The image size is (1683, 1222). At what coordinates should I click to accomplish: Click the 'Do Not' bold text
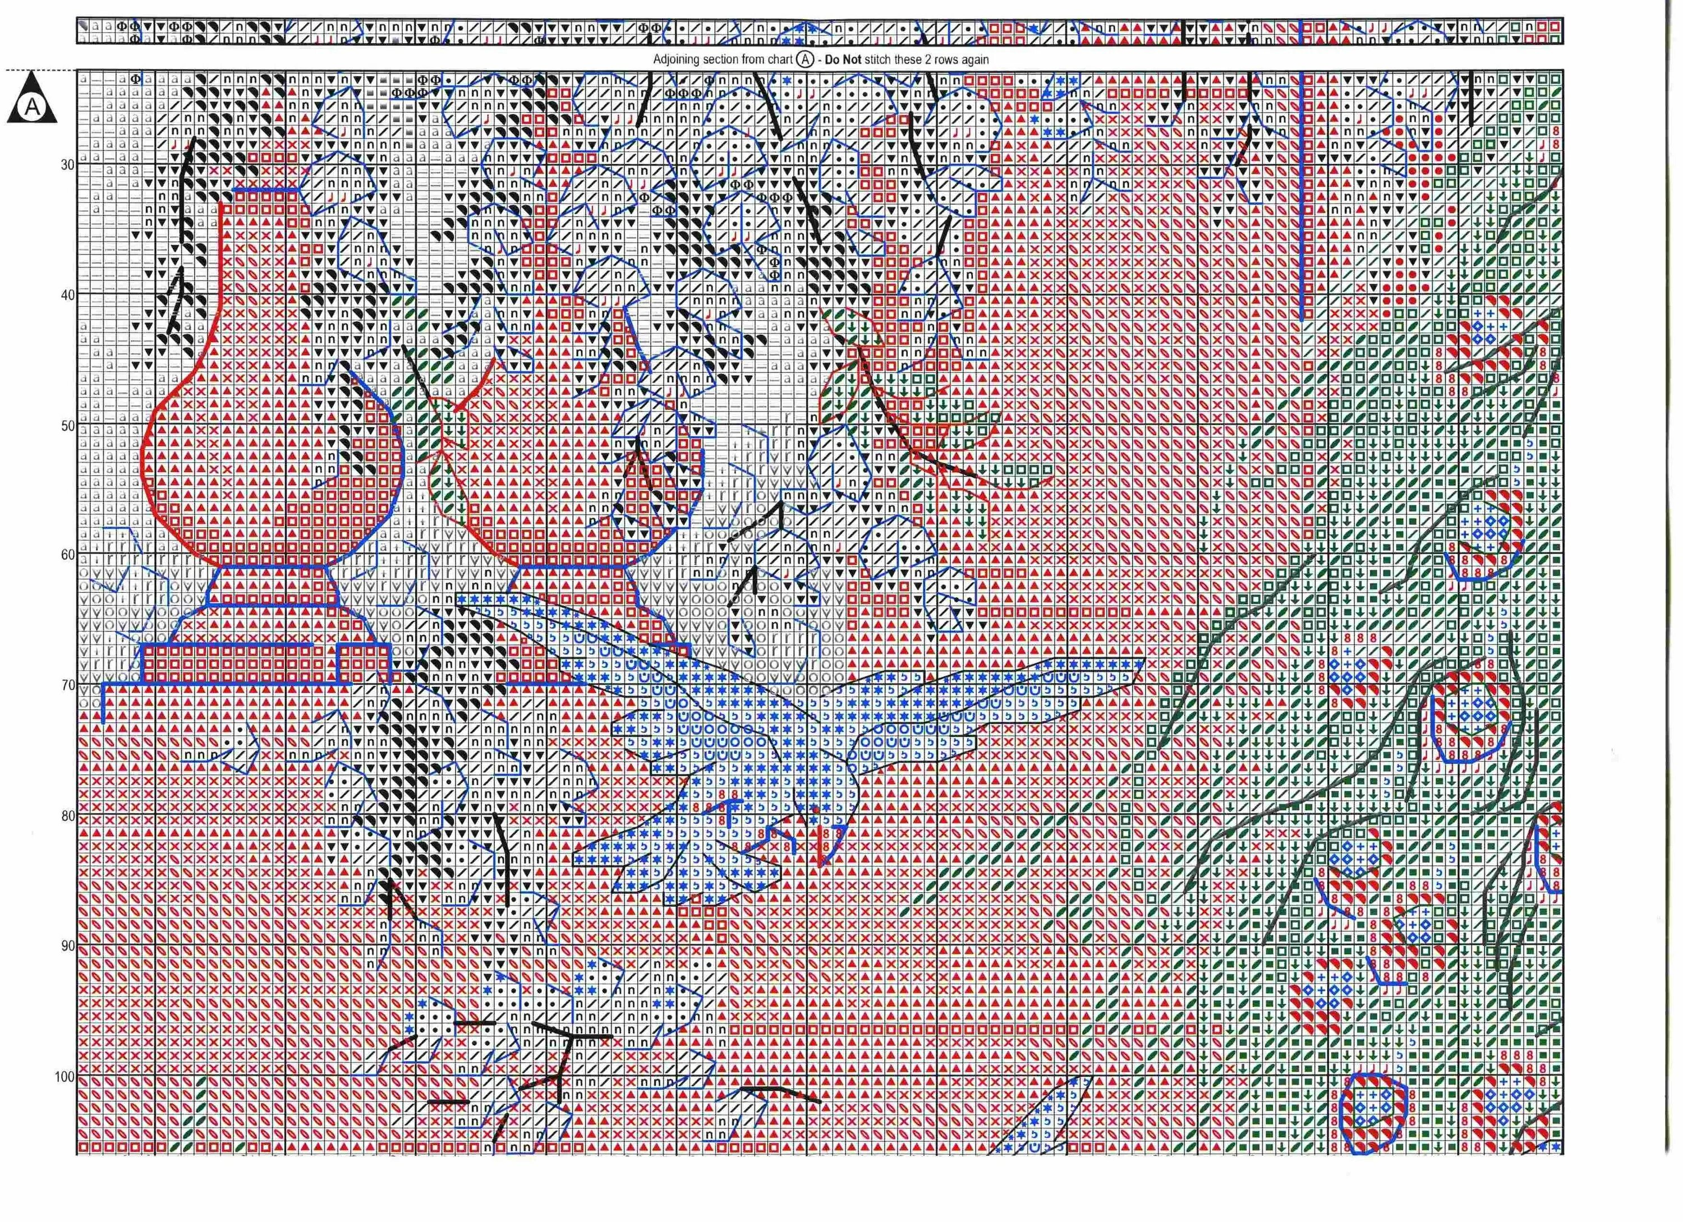pos(843,59)
